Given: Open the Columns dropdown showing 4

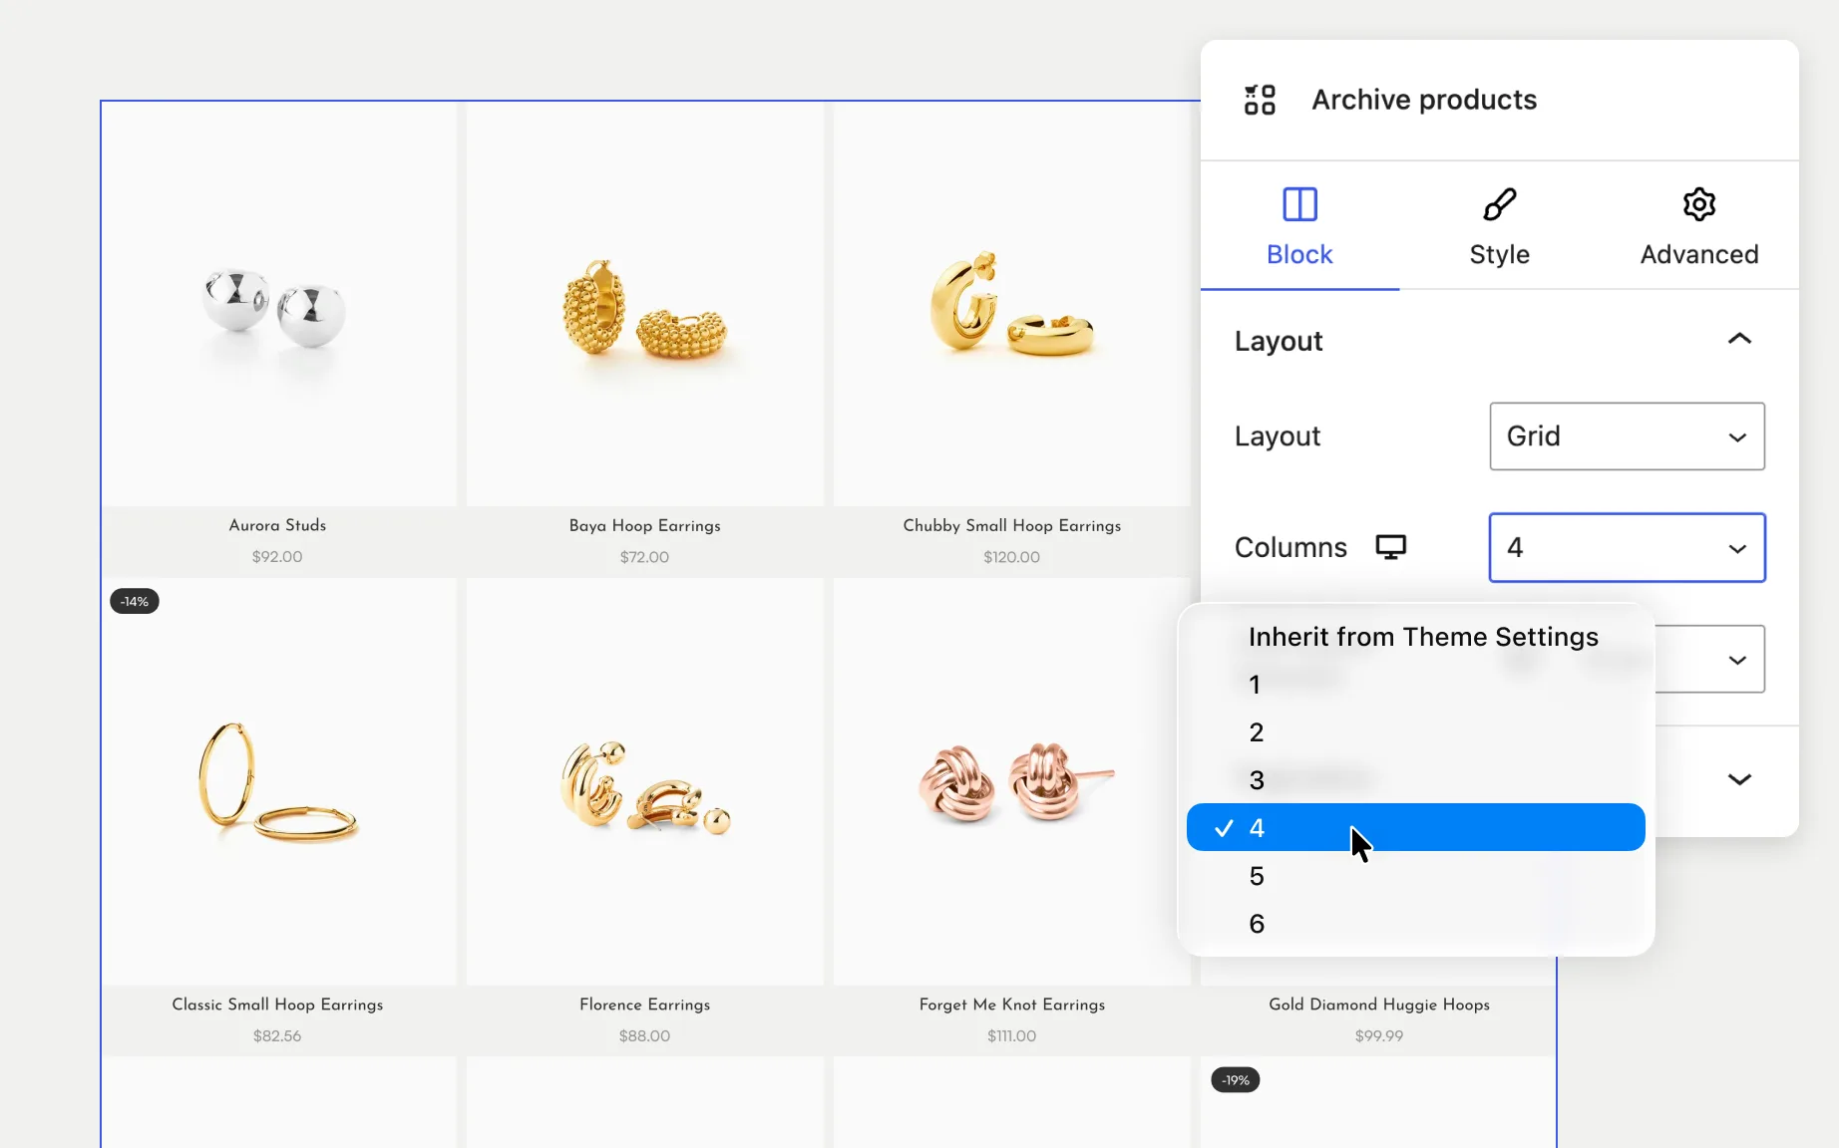Looking at the screenshot, I should click(1628, 548).
